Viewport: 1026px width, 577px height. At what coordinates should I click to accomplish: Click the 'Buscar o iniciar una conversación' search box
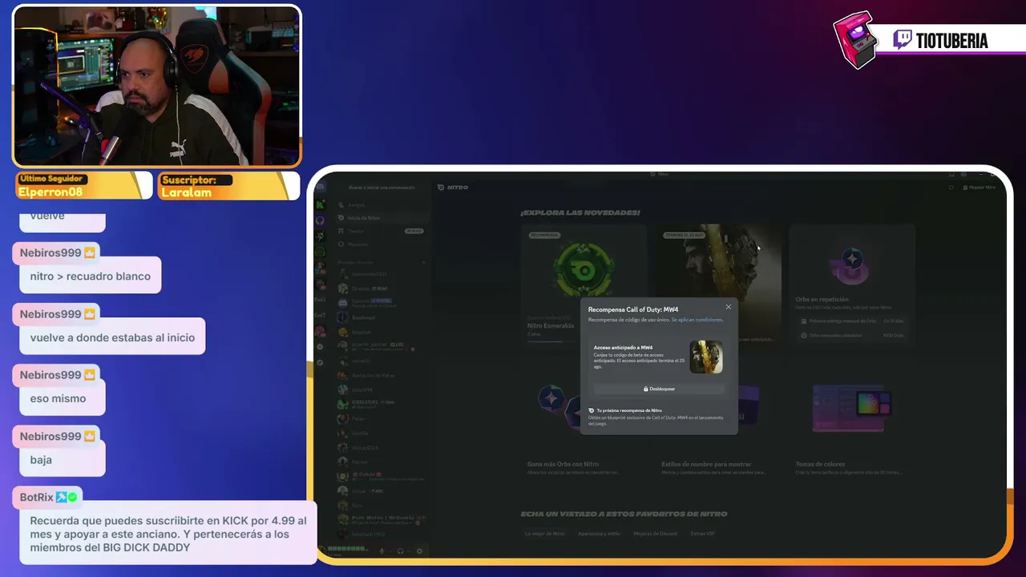point(382,188)
